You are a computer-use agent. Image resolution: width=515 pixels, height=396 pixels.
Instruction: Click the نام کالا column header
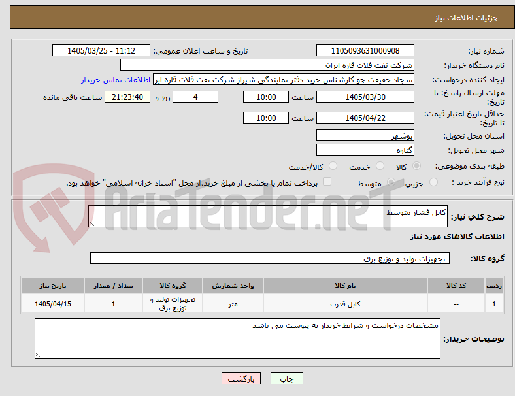(345, 286)
